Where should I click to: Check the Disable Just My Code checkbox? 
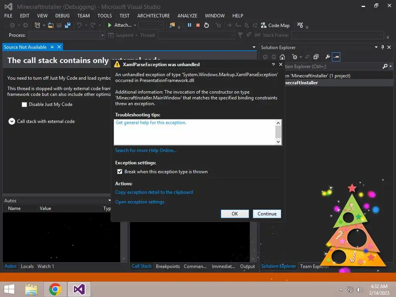pyautogui.click(x=24, y=104)
